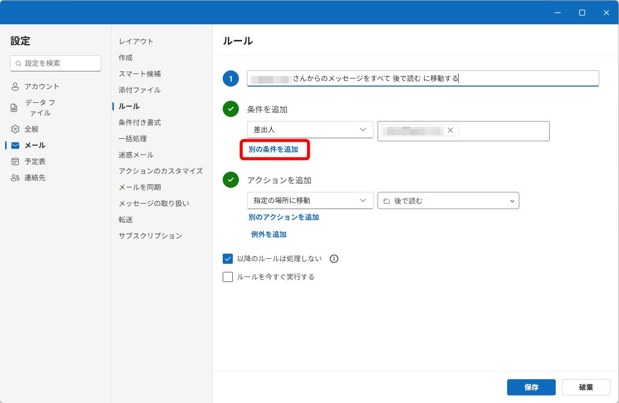The height and width of the screenshot is (403, 619).
Task: Open 作成 settings page
Action: point(126,58)
